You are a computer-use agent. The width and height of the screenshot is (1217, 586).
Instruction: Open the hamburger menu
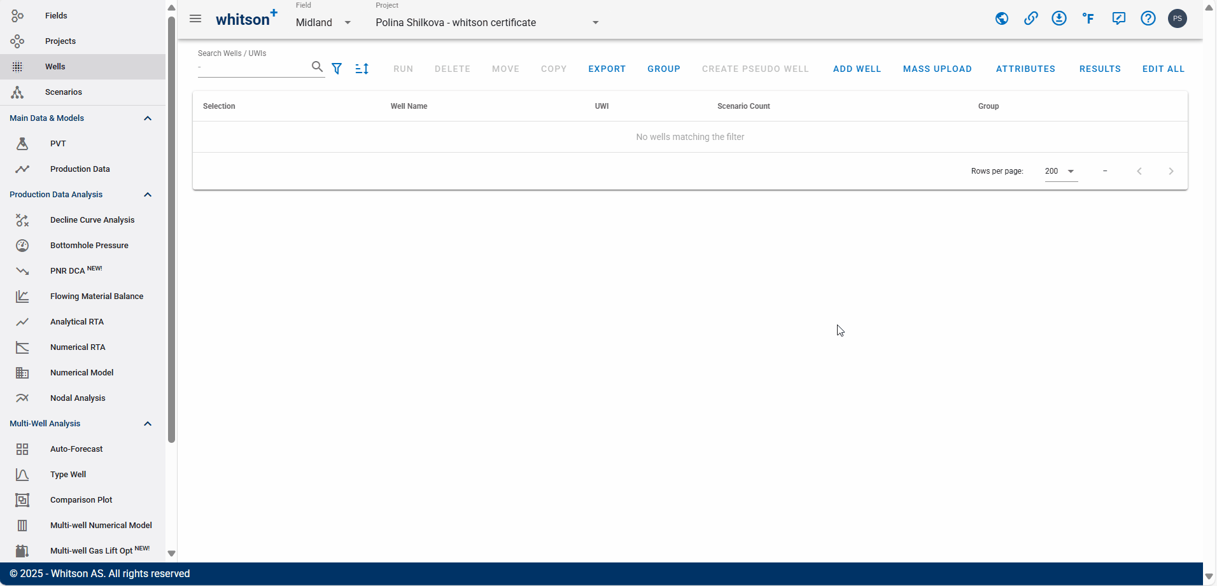coord(195,19)
